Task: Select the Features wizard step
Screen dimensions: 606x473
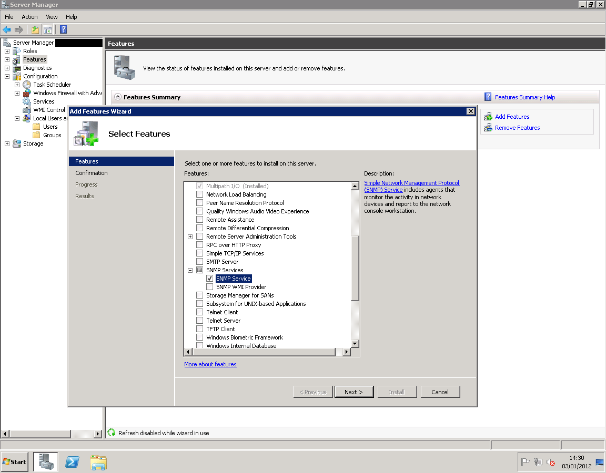Action: point(122,161)
